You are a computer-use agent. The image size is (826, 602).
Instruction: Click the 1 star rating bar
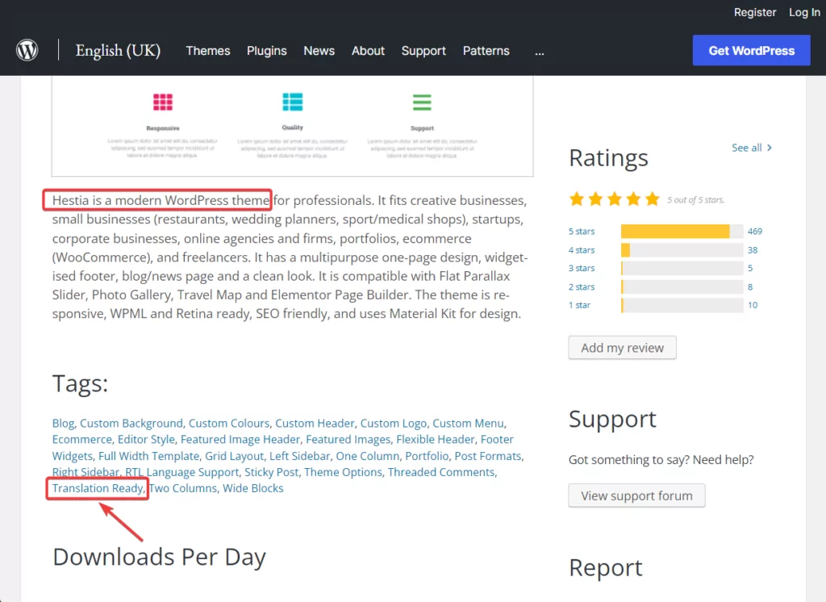pyautogui.click(x=682, y=305)
